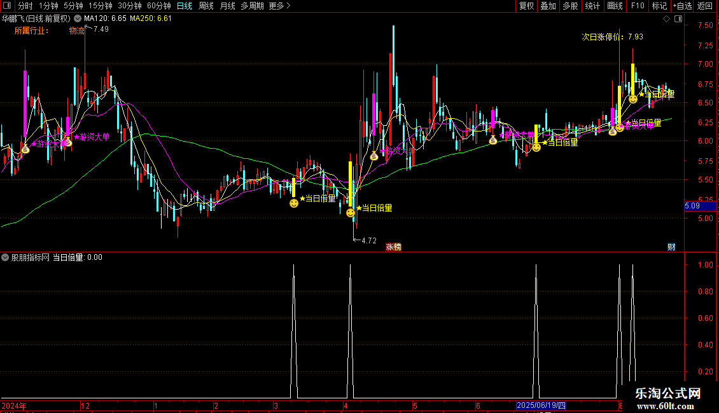Select the 15分钟 period

point(101,6)
